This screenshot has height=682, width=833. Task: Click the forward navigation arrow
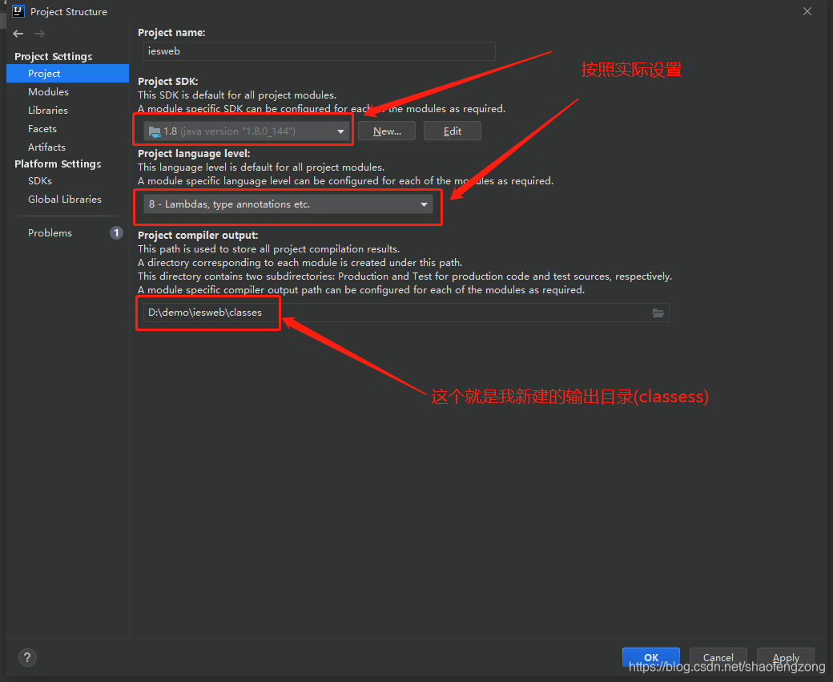pos(39,34)
